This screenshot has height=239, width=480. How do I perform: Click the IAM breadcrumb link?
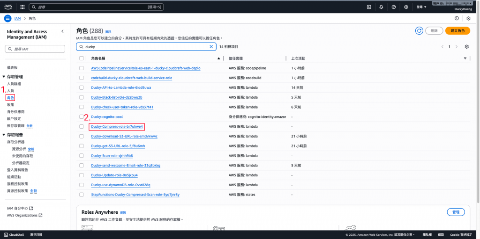click(17, 19)
